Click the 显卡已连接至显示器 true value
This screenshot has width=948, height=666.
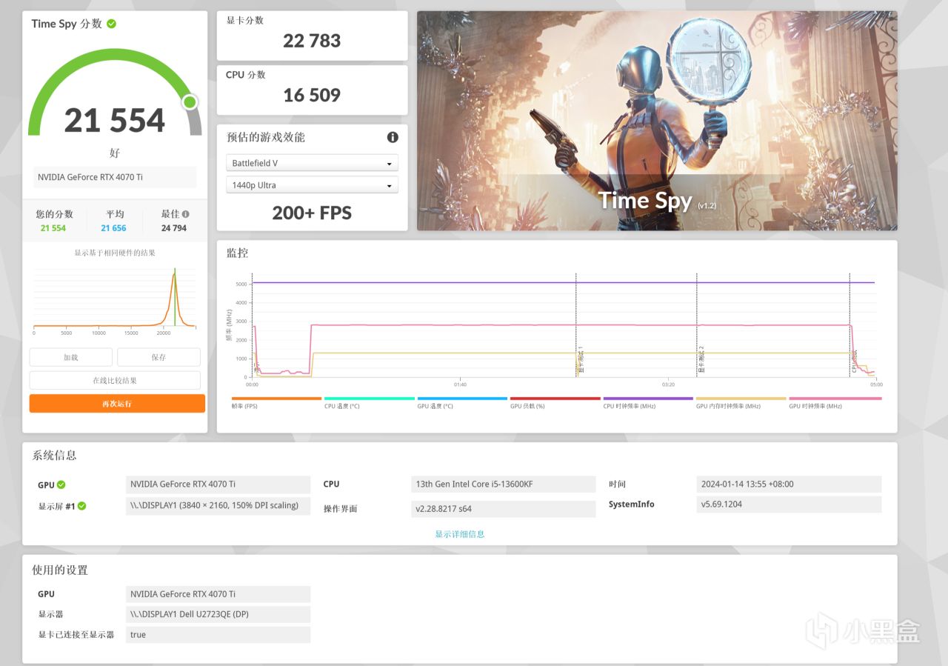coord(218,635)
